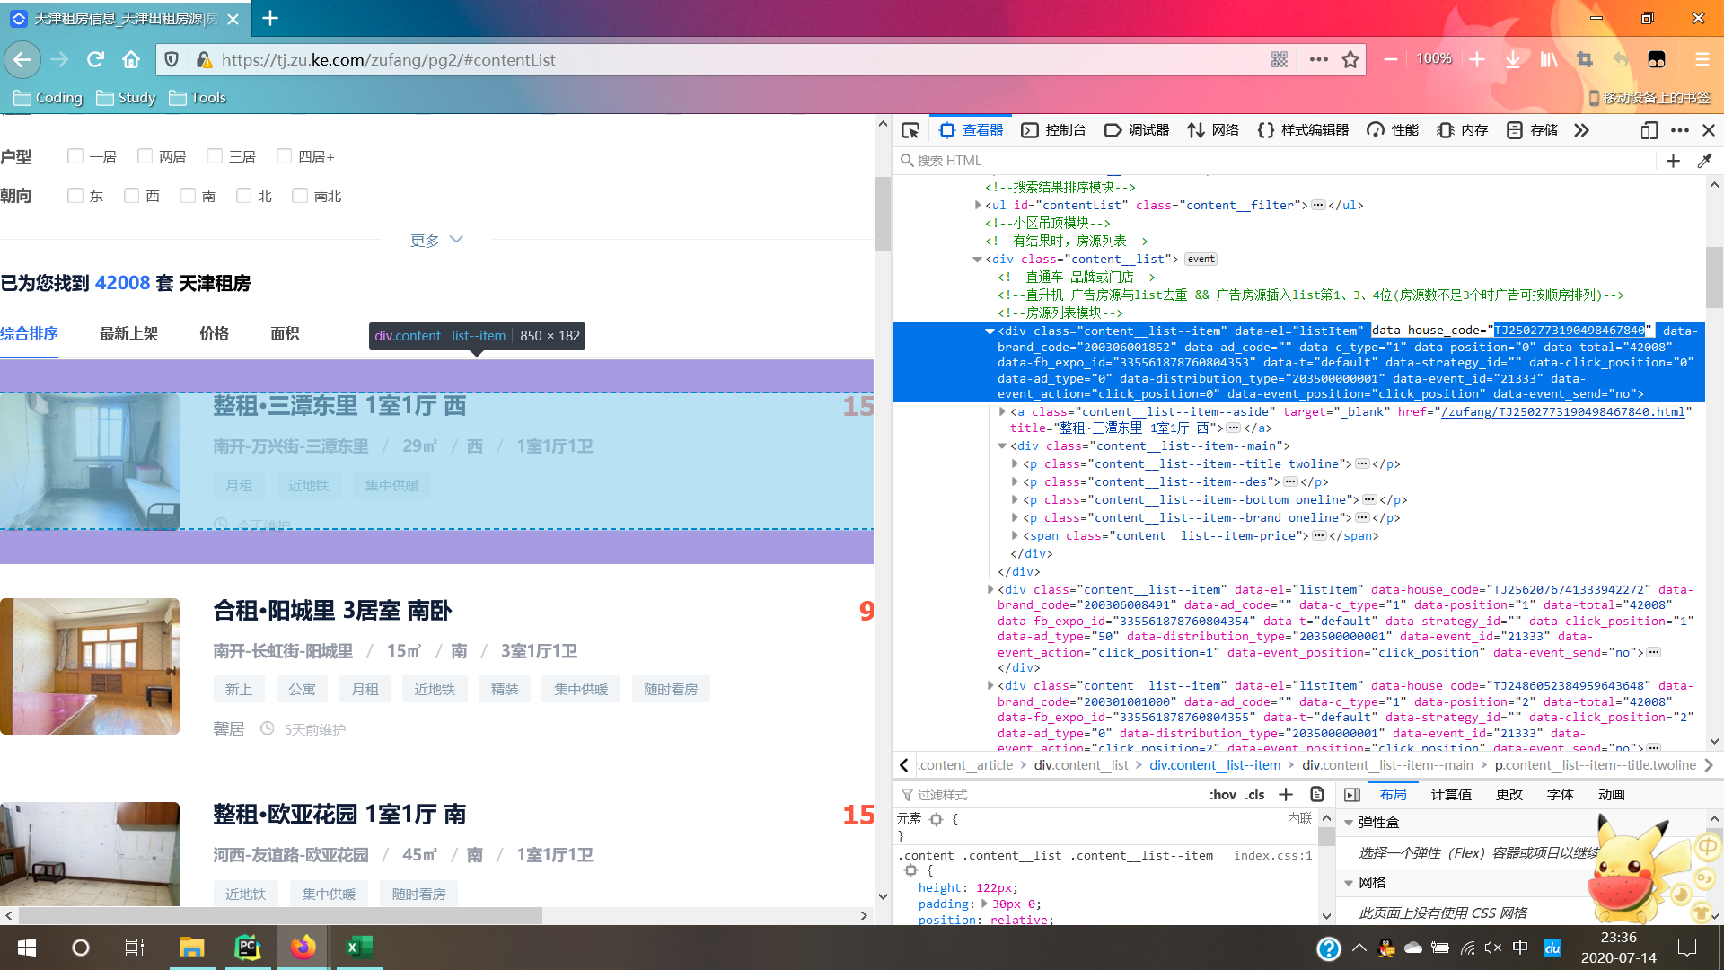
Task: Sort listings by 最新上架
Action: [x=128, y=333]
